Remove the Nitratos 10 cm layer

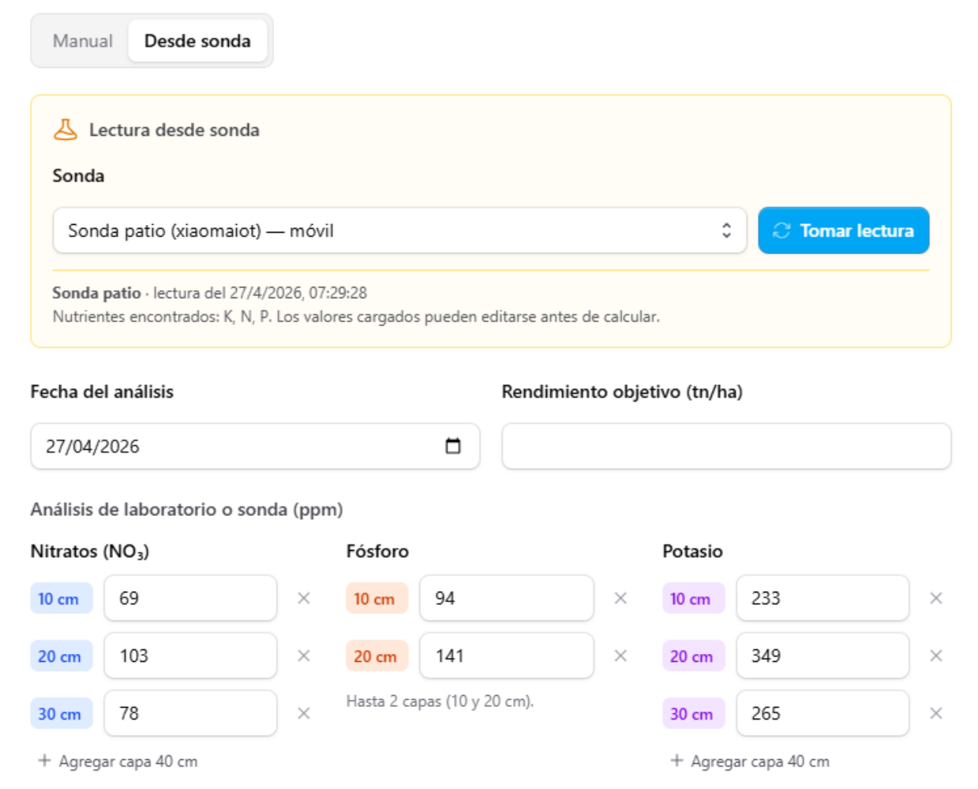pyautogui.click(x=304, y=598)
